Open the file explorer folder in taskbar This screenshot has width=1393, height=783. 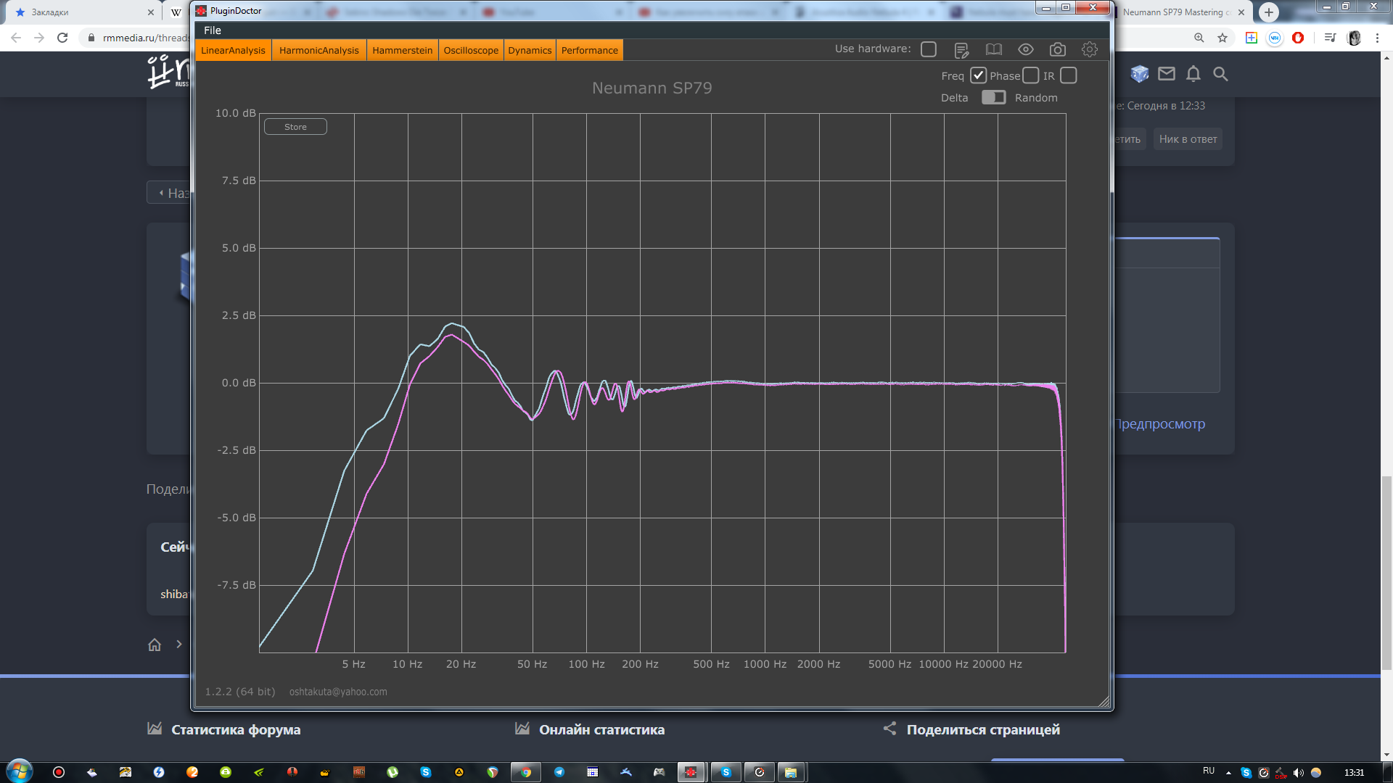point(791,772)
